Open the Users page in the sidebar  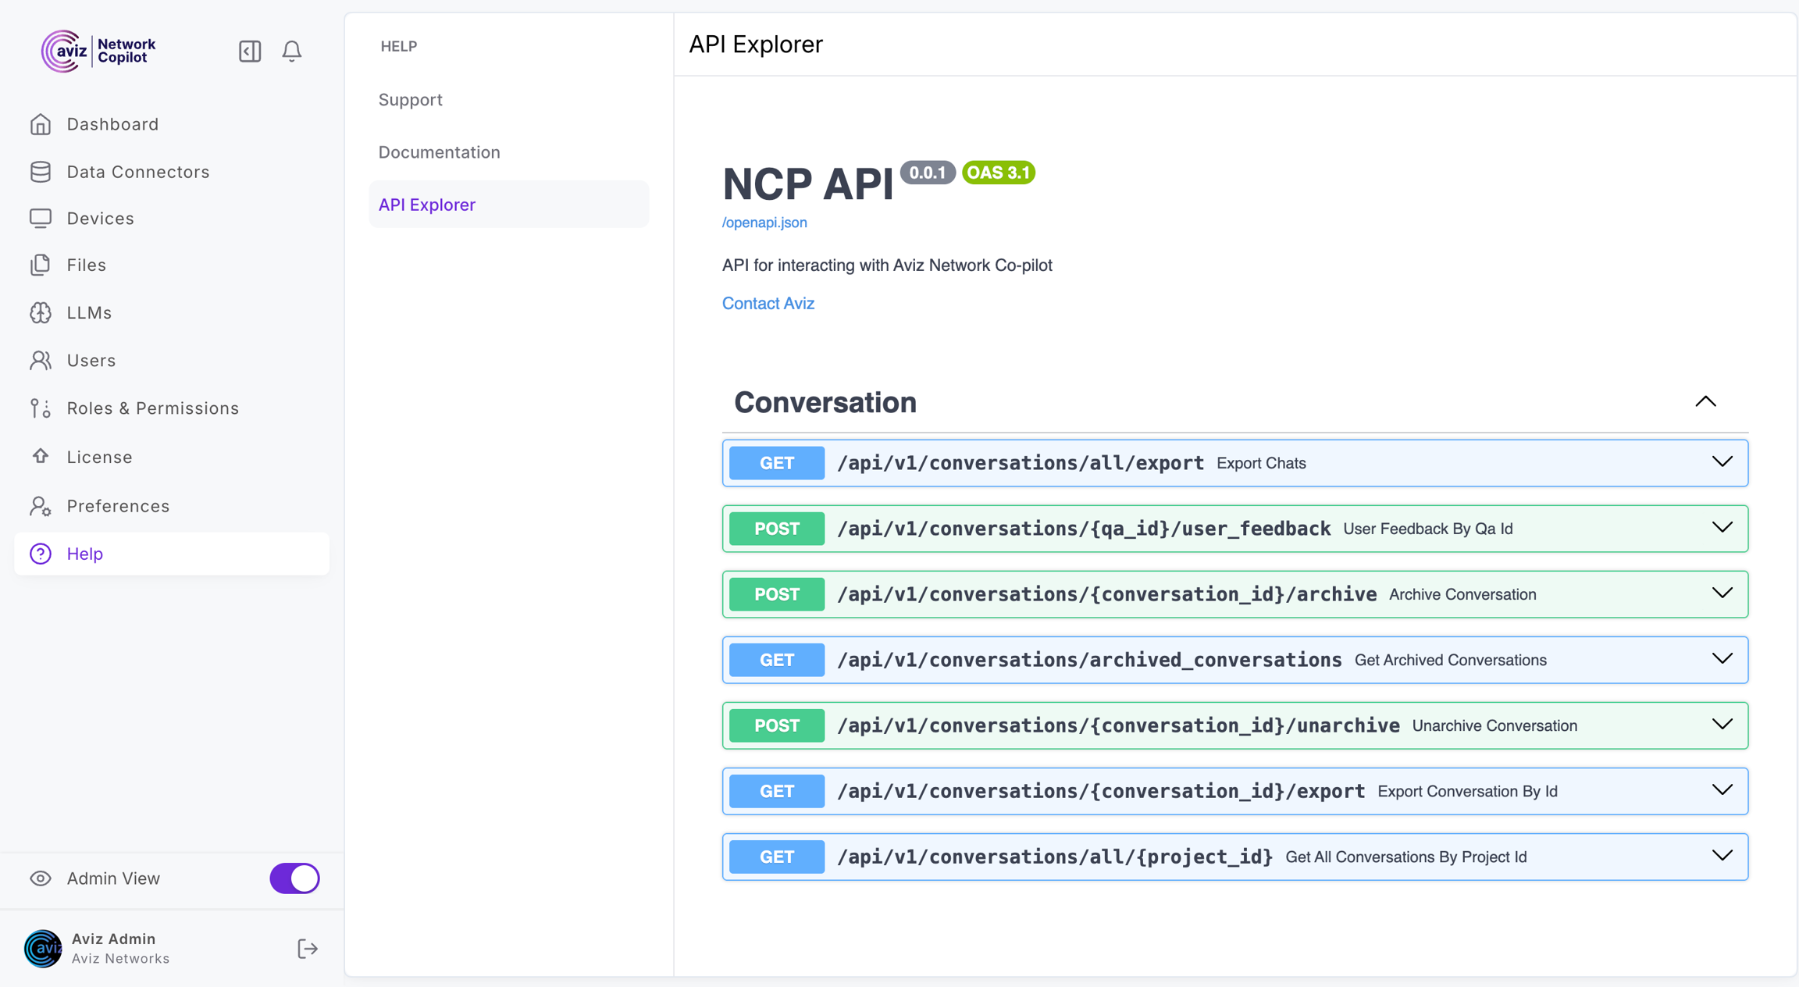tap(91, 361)
